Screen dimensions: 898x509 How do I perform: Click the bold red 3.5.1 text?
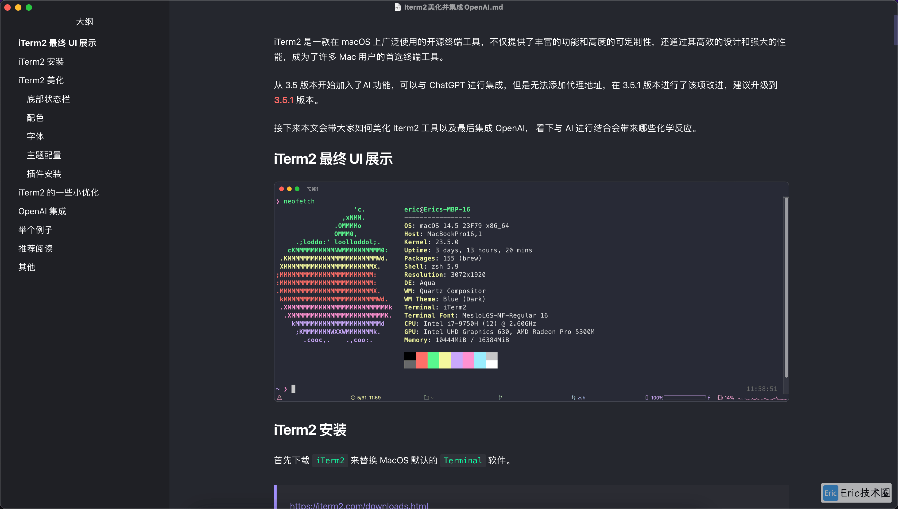point(284,100)
